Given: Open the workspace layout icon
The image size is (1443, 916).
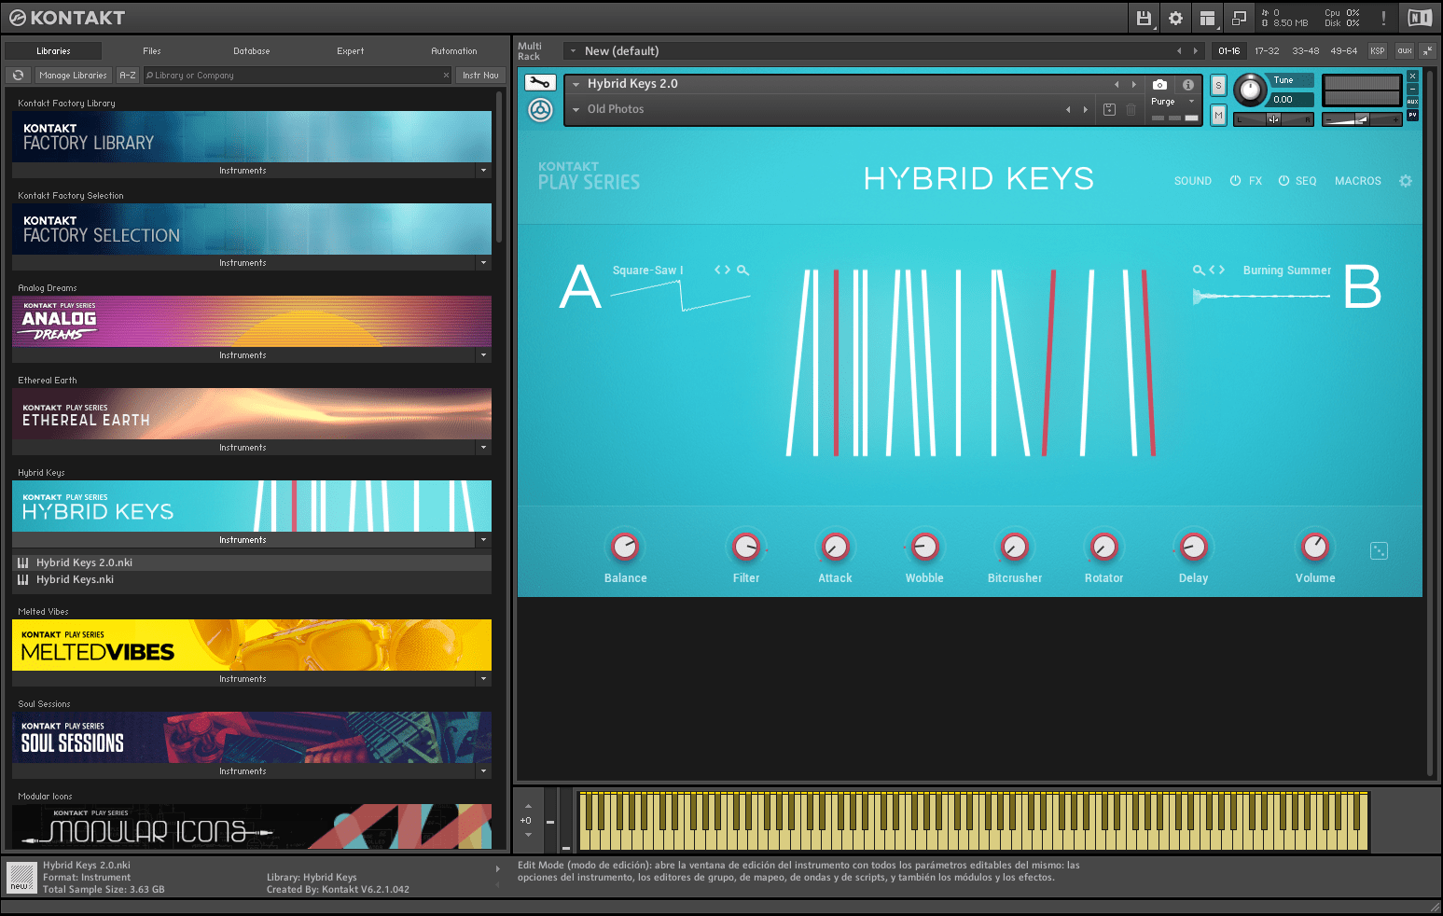Looking at the screenshot, I should [1207, 18].
